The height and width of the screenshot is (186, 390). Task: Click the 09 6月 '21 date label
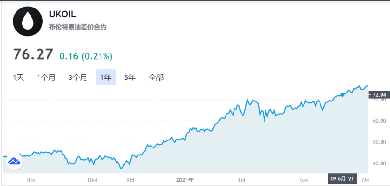click(342, 179)
